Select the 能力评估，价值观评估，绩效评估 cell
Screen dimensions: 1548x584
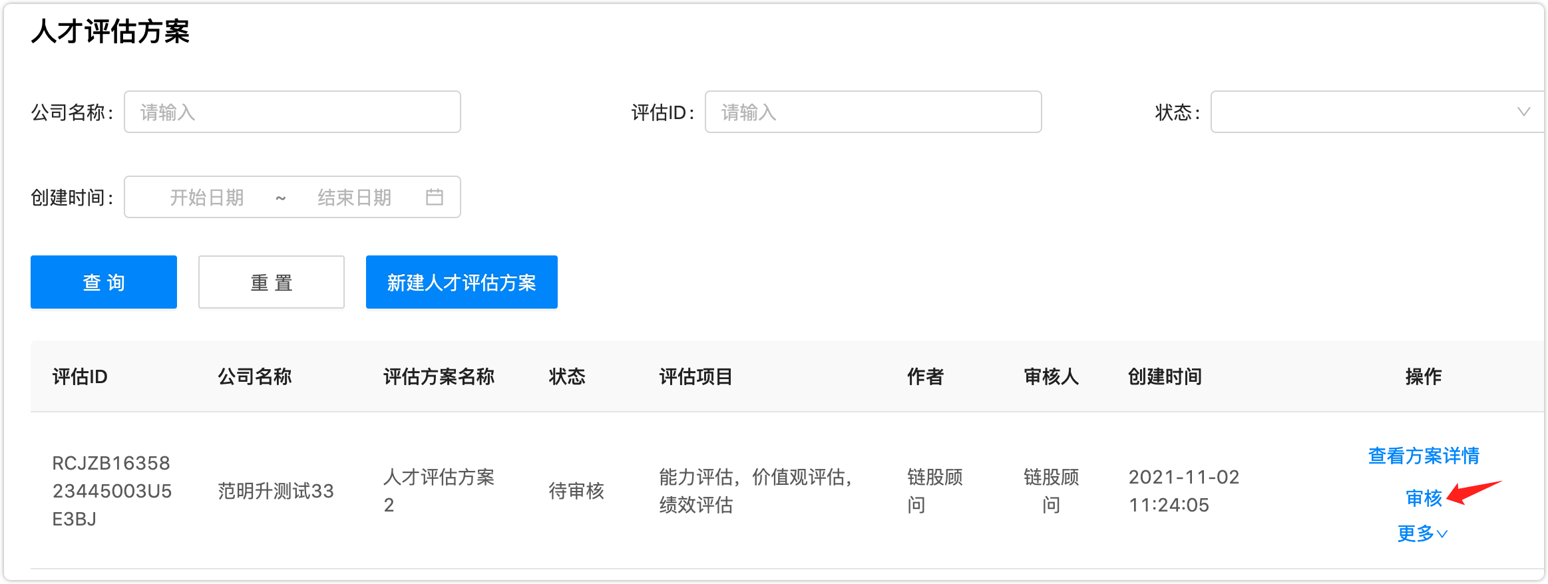coord(756,491)
